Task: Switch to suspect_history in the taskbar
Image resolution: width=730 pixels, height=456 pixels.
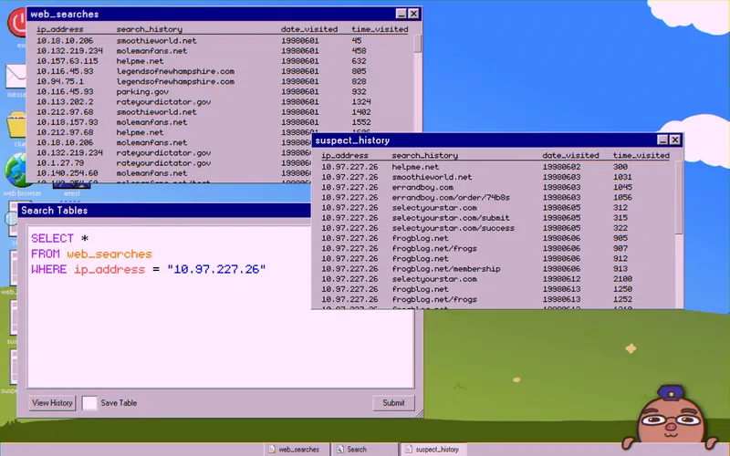Action: 433,450
